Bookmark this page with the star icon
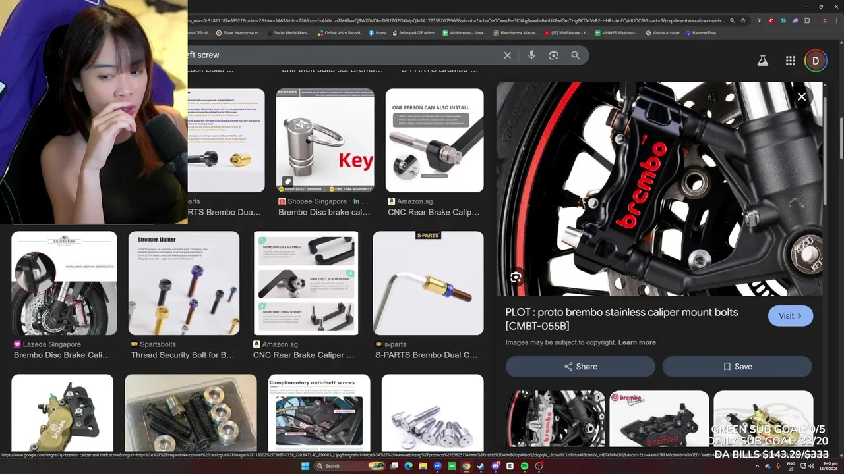 (743, 20)
